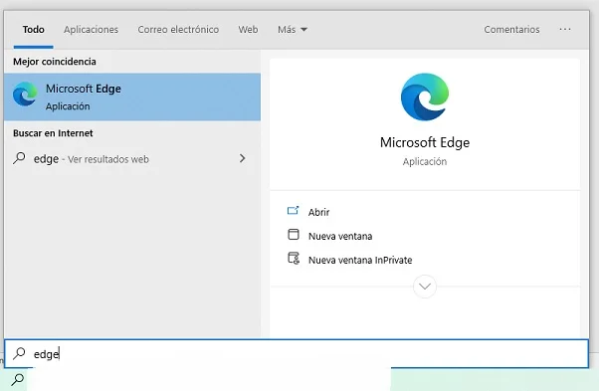Click the Buscar en Internet heading
The image size is (599, 391).
pos(53,133)
